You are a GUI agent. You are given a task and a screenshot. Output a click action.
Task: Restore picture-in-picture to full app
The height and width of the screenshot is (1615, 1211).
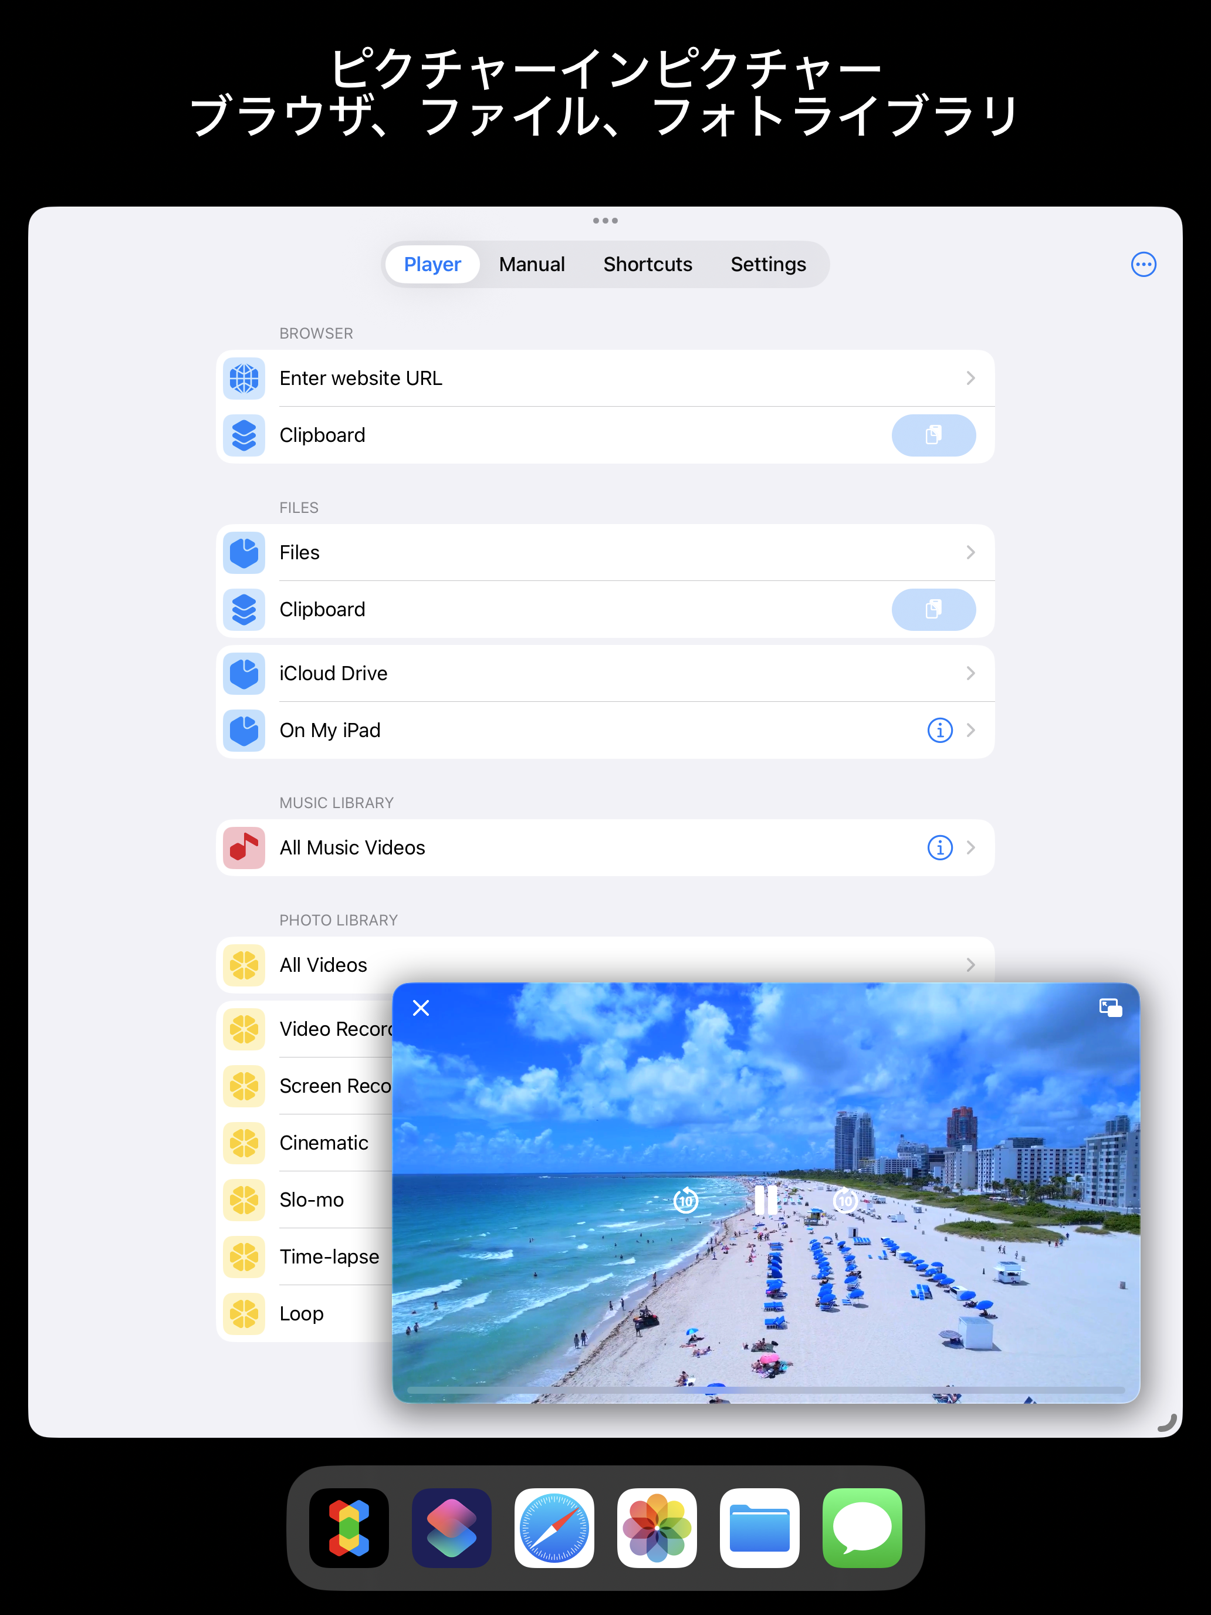tap(1110, 1008)
